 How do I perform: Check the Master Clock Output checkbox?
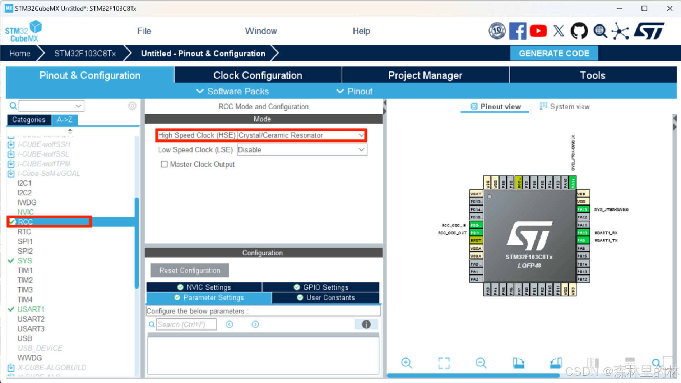(165, 164)
